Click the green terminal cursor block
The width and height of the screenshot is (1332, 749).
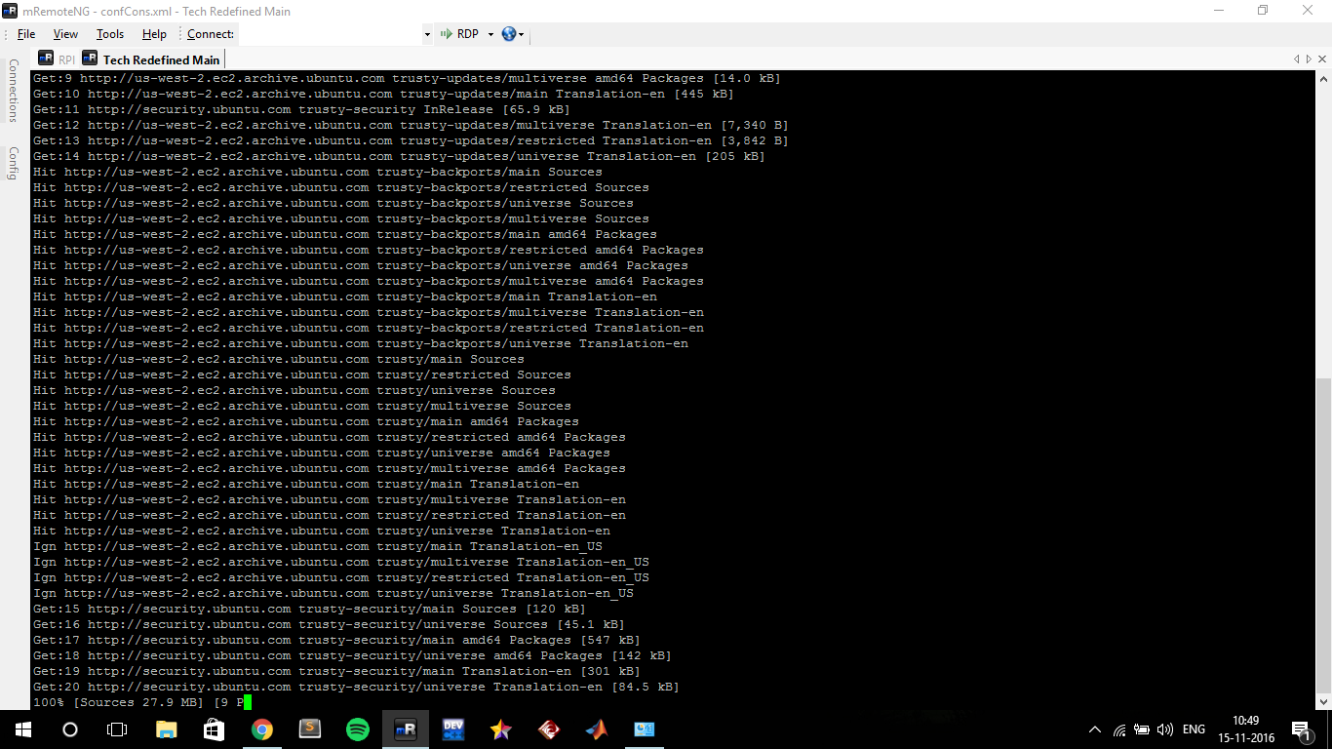point(248,702)
